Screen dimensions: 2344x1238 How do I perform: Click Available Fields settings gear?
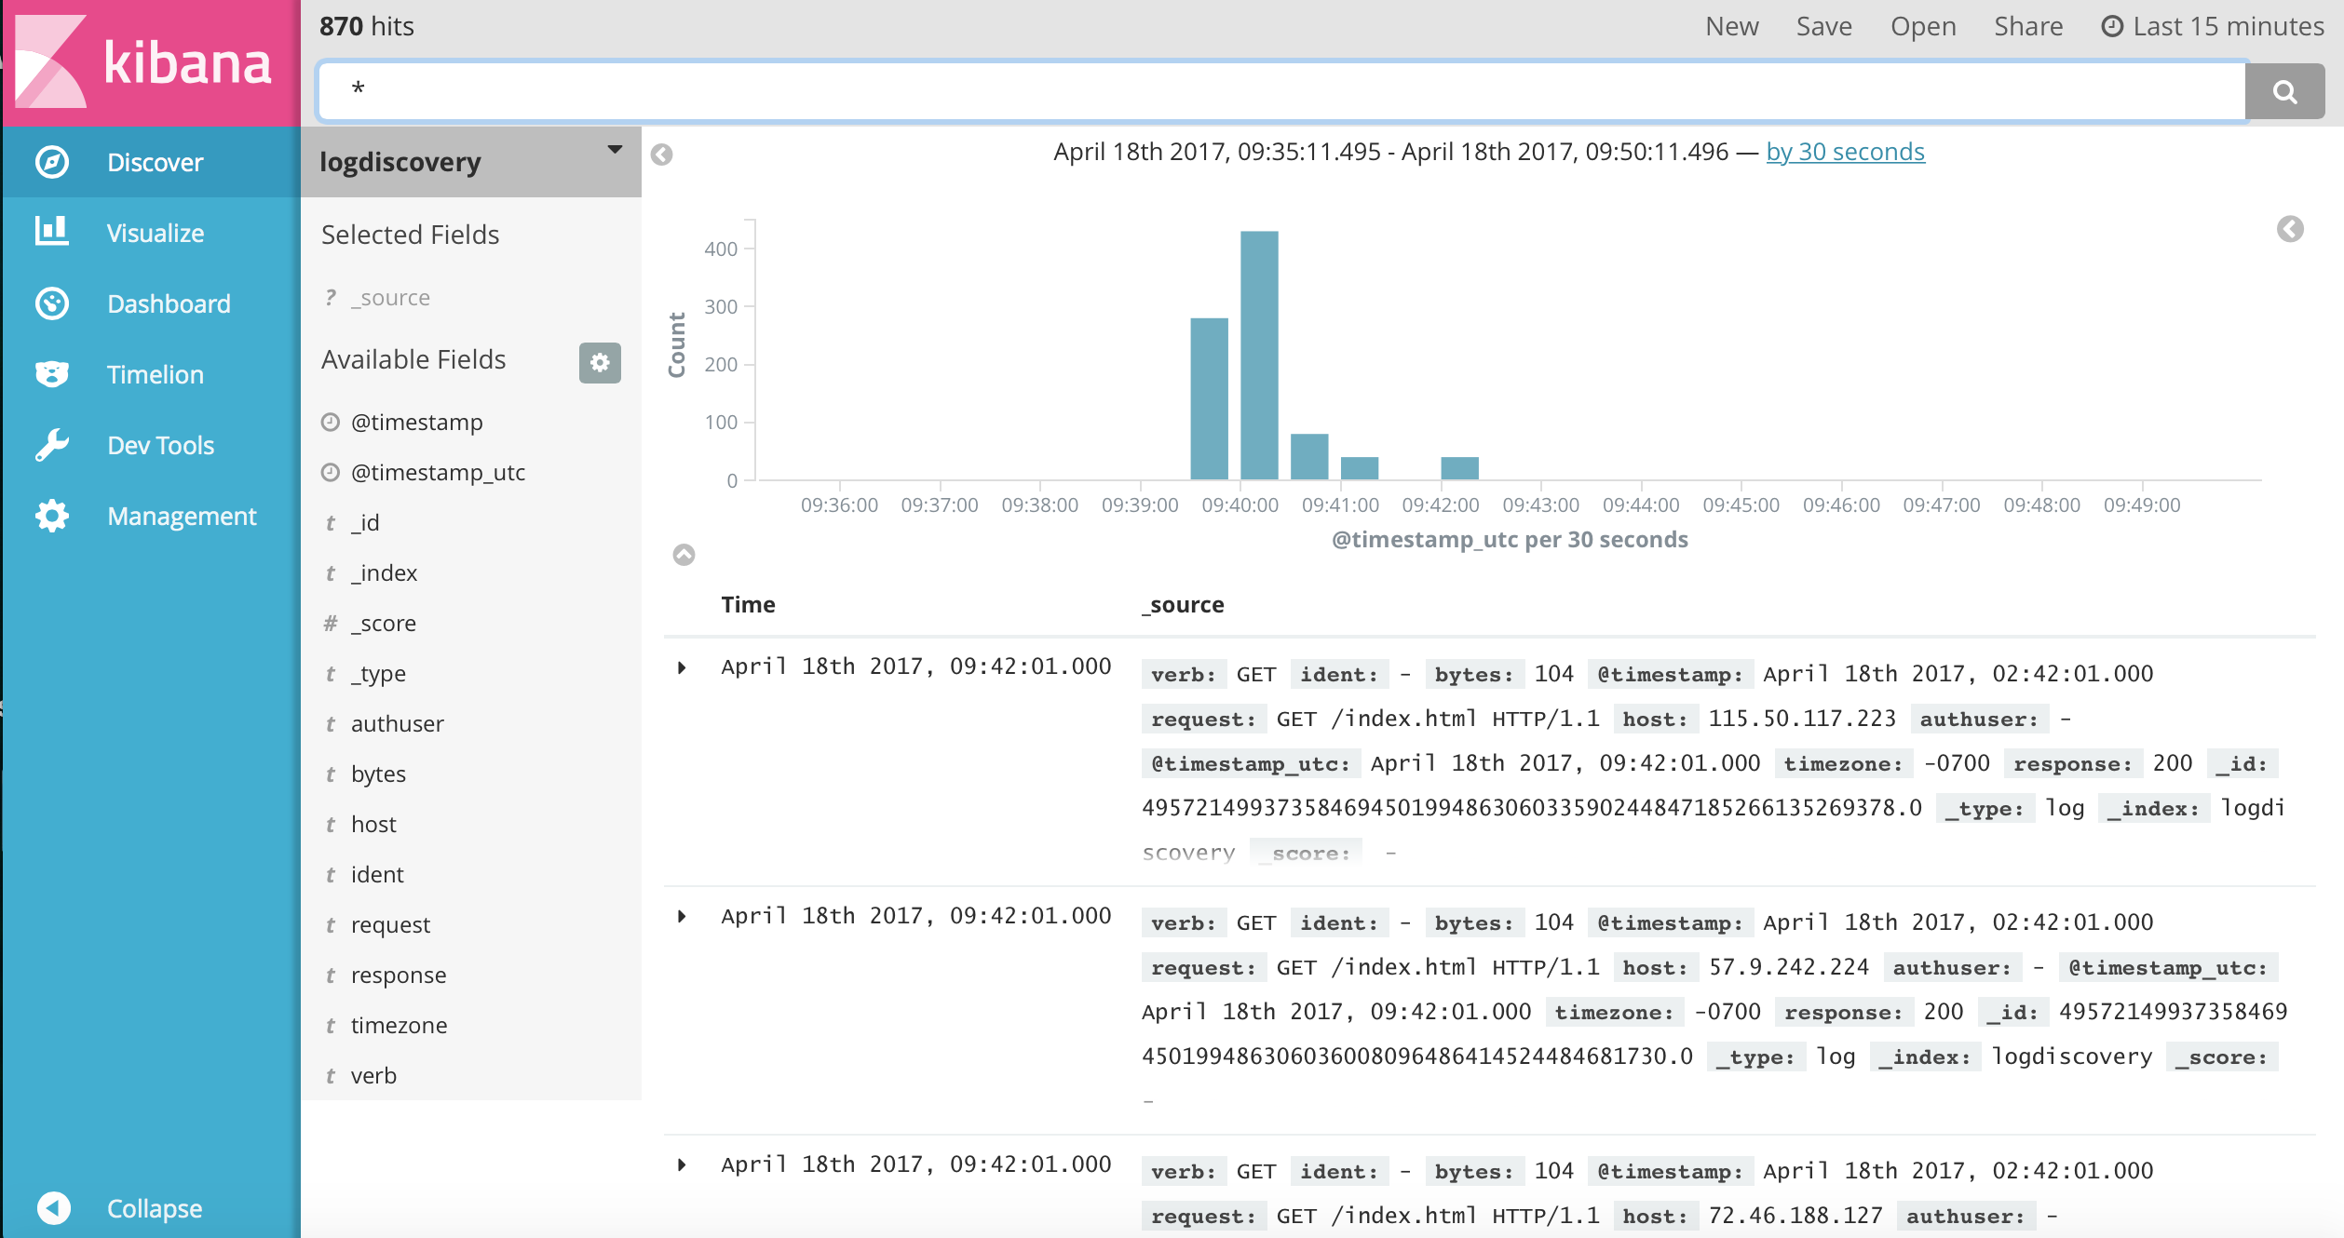click(x=600, y=362)
